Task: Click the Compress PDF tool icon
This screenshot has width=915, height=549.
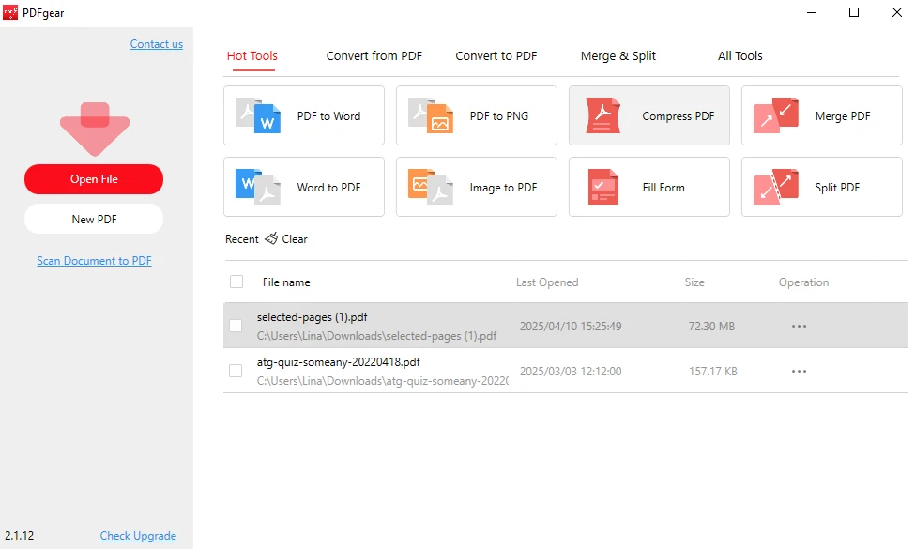Action: pyautogui.click(x=602, y=115)
